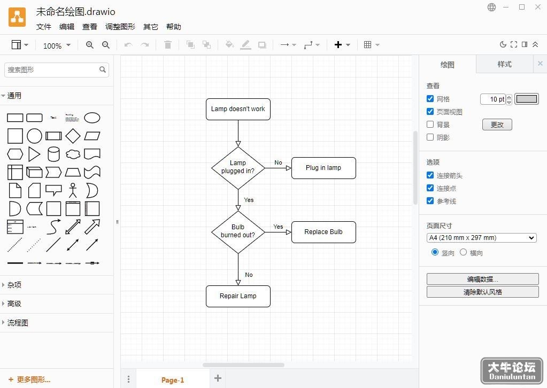The width and height of the screenshot is (547, 388).
Task: Click the zoom in magnifier icon
Action: click(90, 45)
